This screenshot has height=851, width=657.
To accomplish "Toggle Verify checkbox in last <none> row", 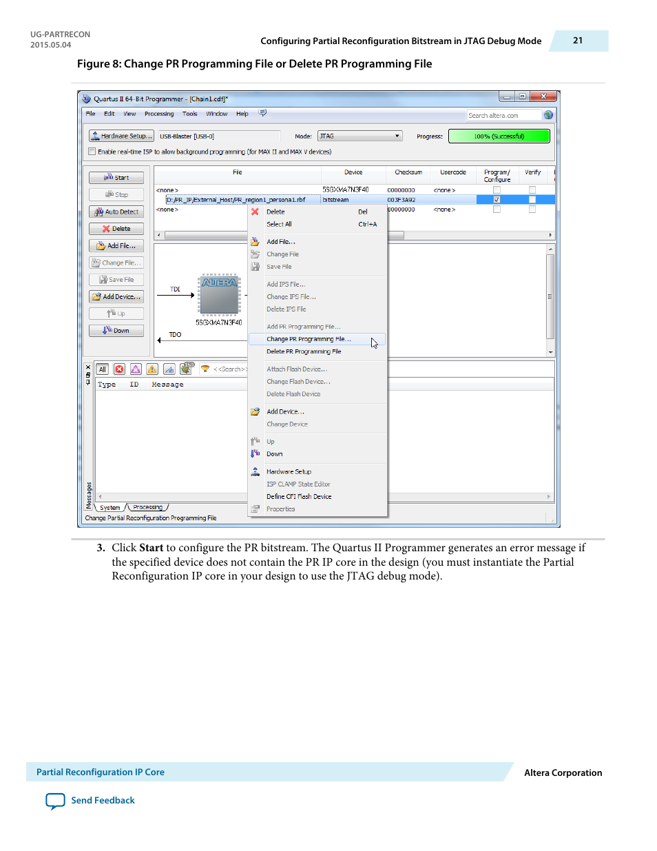I will [x=532, y=209].
